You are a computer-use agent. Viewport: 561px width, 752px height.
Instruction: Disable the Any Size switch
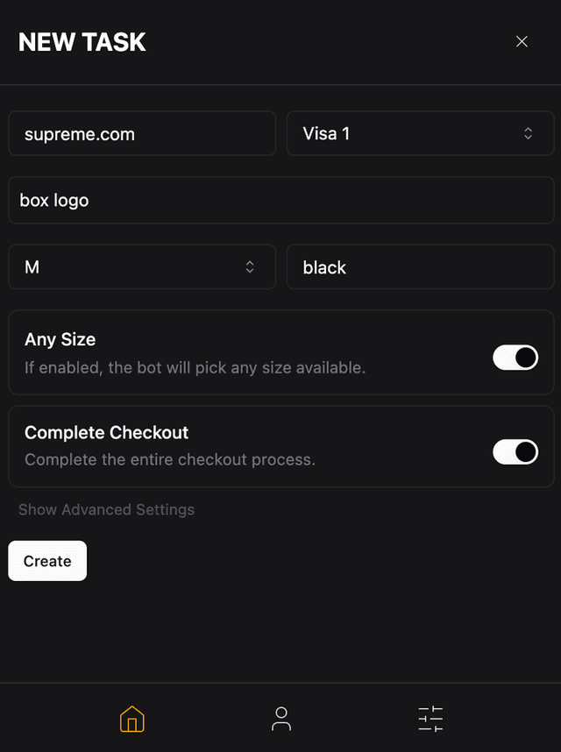(515, 358)
